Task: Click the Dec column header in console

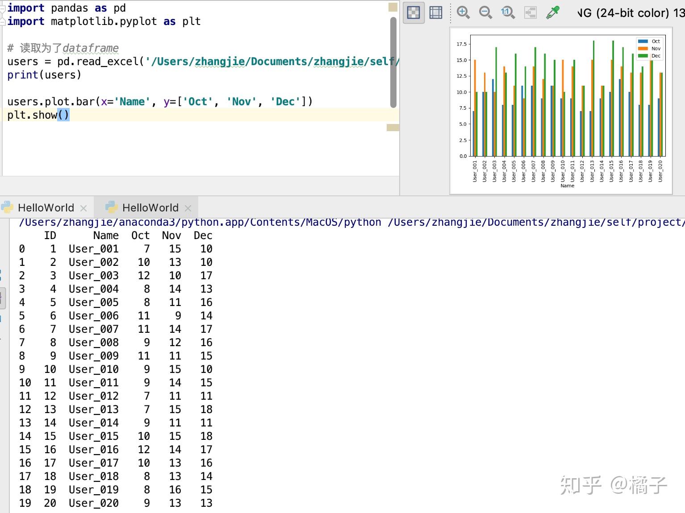Action: 203,236
